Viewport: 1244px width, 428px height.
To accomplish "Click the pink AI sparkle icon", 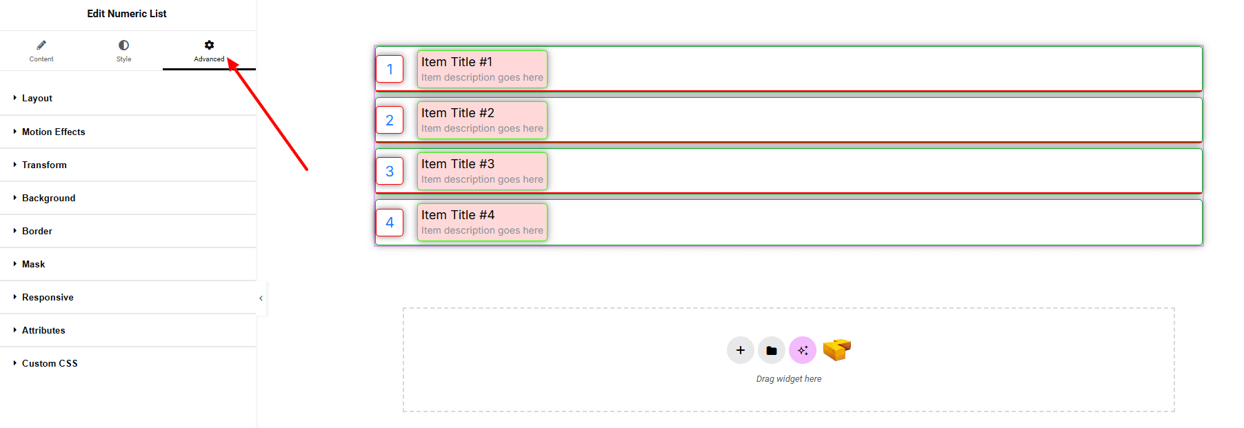I will pyautogui.click(x=802, y=350).
